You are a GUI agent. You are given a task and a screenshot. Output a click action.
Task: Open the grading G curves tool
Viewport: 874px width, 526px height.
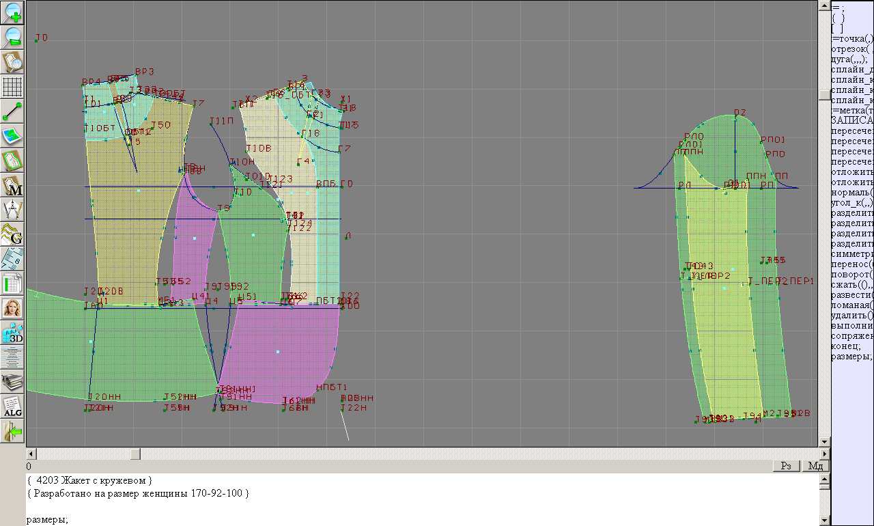[13, 234]
